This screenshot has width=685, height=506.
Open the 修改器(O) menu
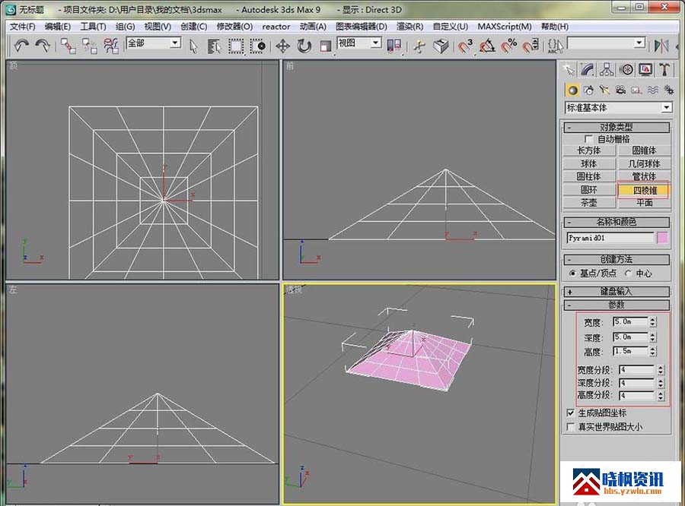234,27
